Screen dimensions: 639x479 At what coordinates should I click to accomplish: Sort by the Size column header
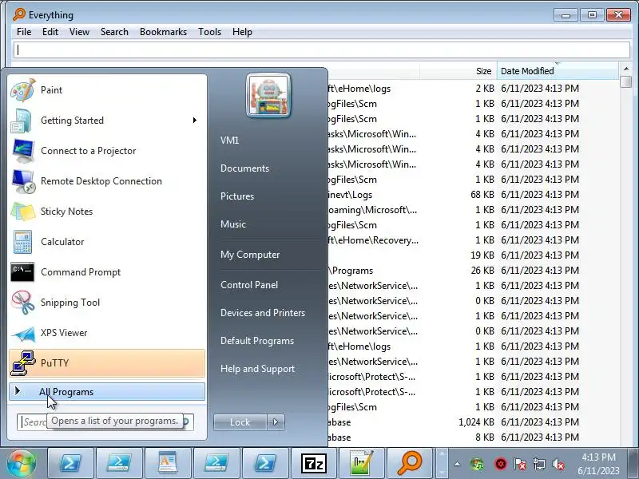458,71
